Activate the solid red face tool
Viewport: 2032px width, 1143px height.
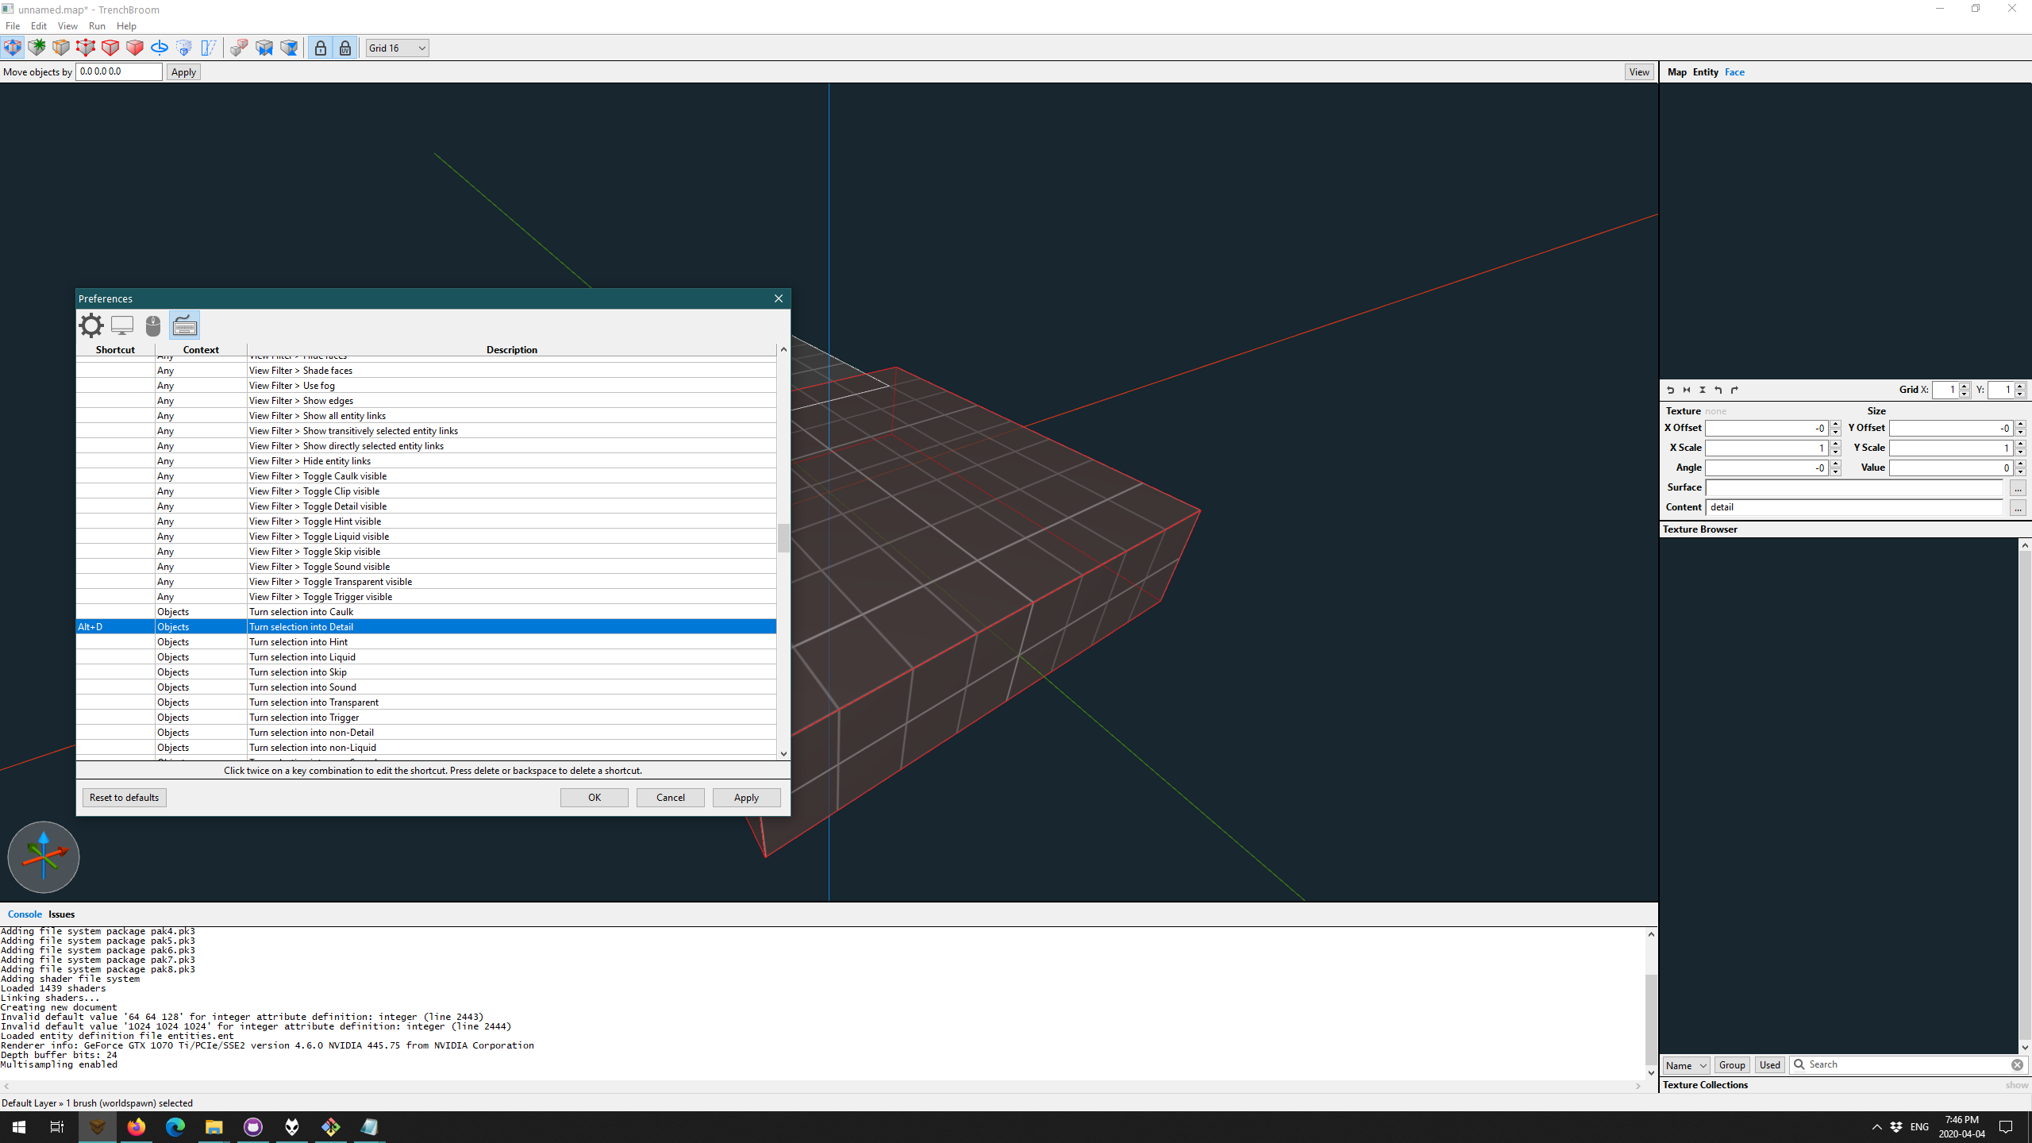(x=135, y=48)
